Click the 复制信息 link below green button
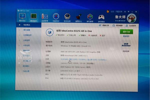150x100 pixels. (126, 36)
